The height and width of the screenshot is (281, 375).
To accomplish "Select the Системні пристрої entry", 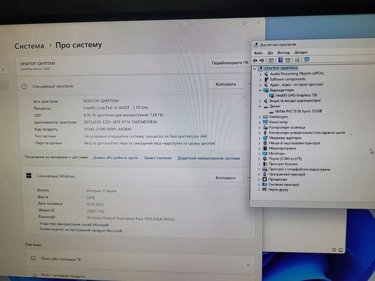I will (284, 184).
